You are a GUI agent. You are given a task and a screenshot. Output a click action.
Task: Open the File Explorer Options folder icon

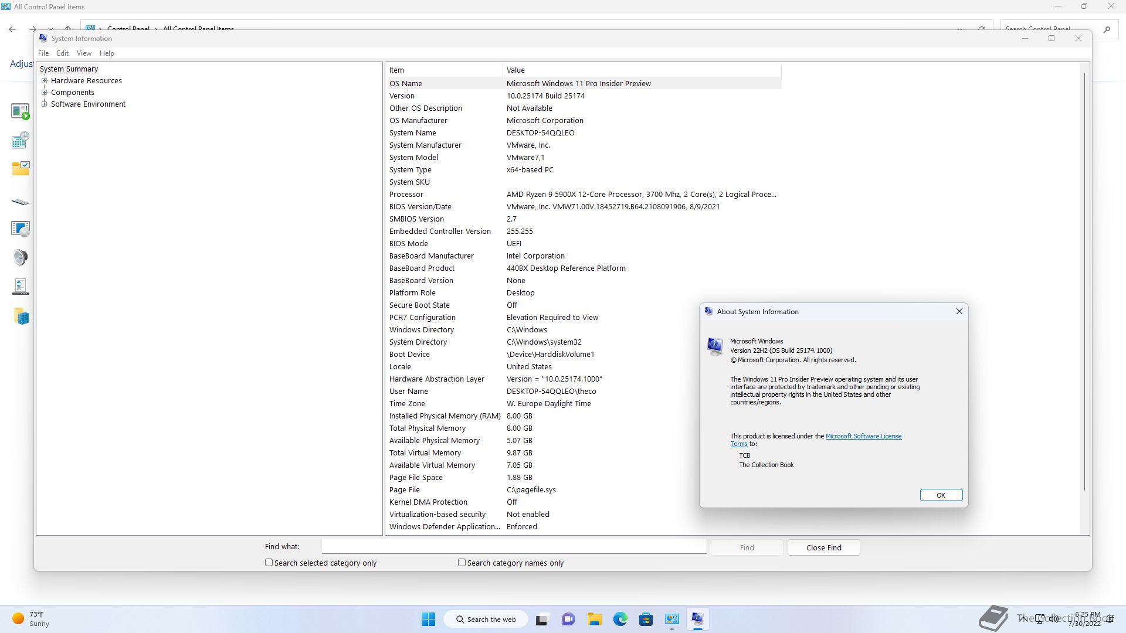pyautogui.click(x=21, y=169)
